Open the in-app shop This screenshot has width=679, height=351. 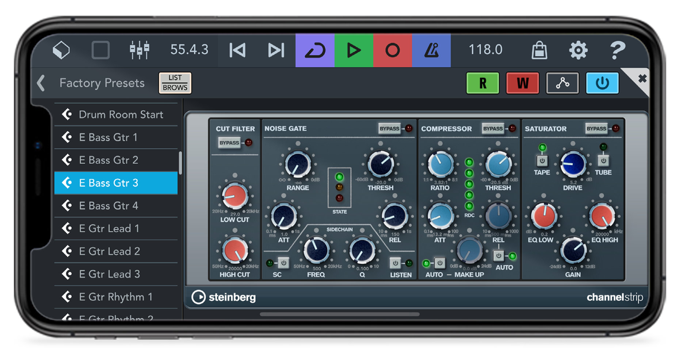tap(539, 50)
